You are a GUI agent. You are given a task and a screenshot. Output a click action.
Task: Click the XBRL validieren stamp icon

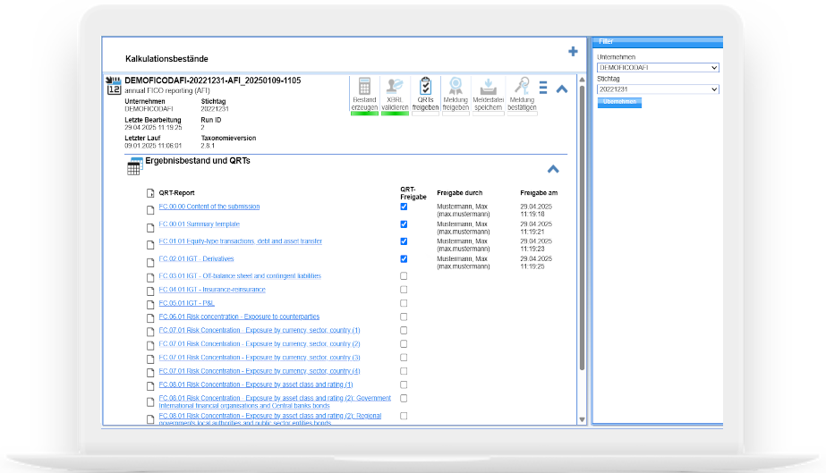coord(395,88)
